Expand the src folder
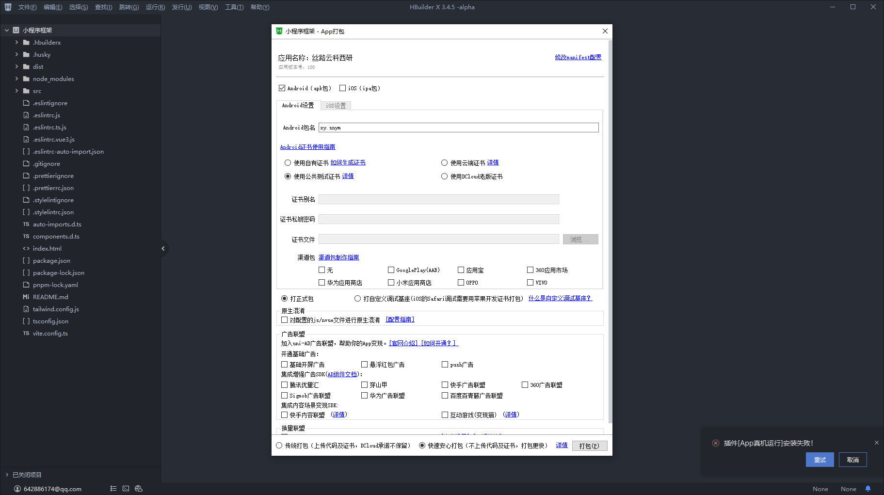884x495 pixels. click(x=16, y=91)
